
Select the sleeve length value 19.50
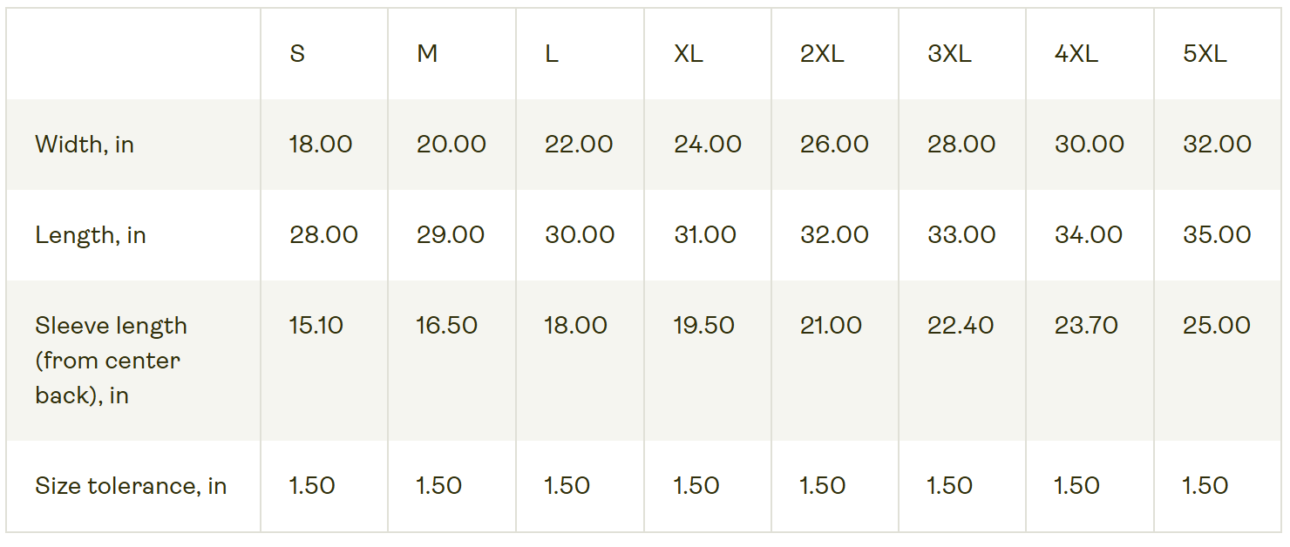pos(705,326)
